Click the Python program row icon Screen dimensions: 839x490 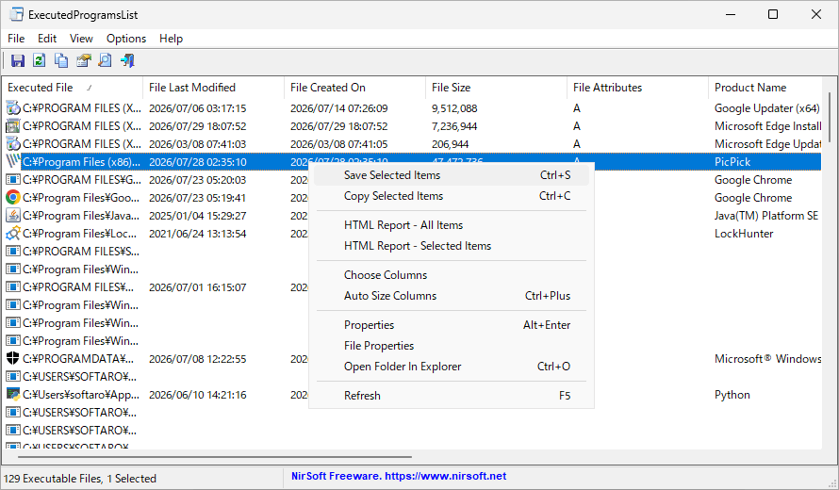tap(13, 394)
